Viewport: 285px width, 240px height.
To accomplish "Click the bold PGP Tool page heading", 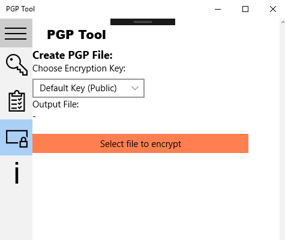I will pyautogui.click(x=76, y=35).
